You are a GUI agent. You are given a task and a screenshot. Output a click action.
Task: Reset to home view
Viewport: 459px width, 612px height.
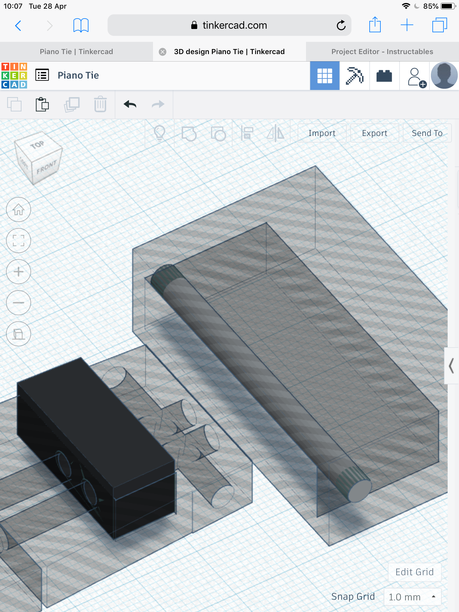(x=19, y=209)
